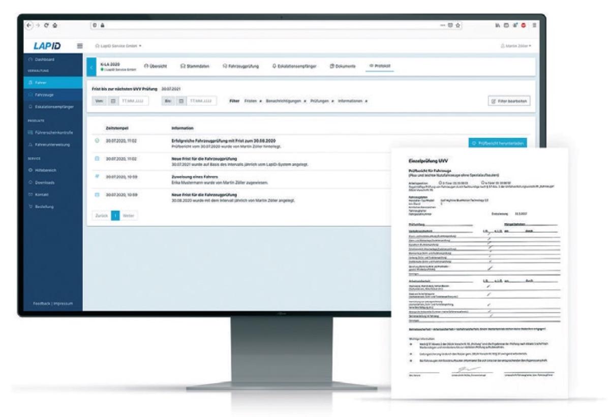Bookmark this page with the star icon
This screenshot has width=610, height=417.
[458, 24]
